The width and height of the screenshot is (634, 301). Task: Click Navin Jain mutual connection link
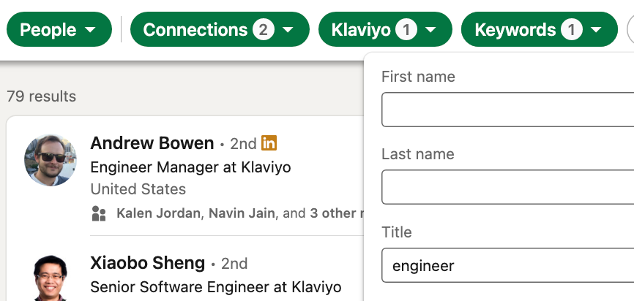(x=242, y=213)
